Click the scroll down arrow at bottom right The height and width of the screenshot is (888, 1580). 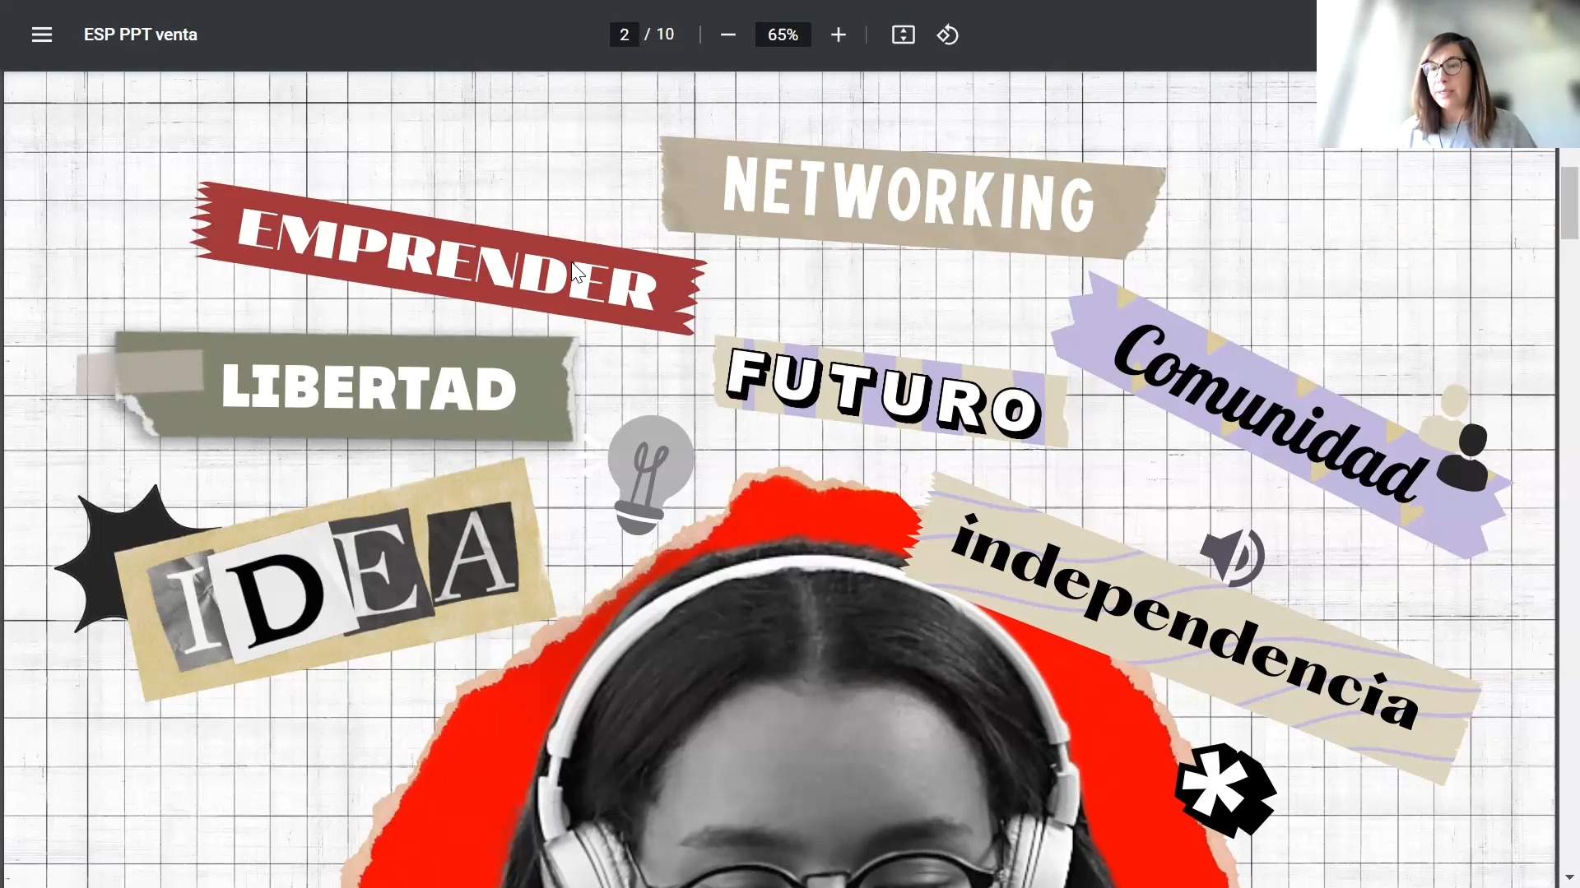pos(1568,878)
